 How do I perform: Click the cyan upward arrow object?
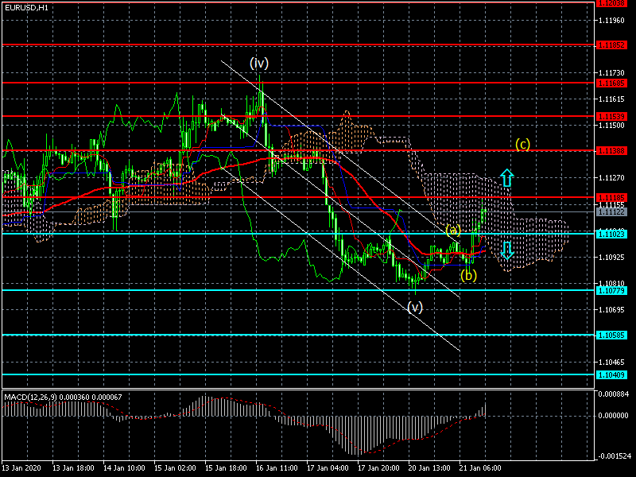click(507, 177)
